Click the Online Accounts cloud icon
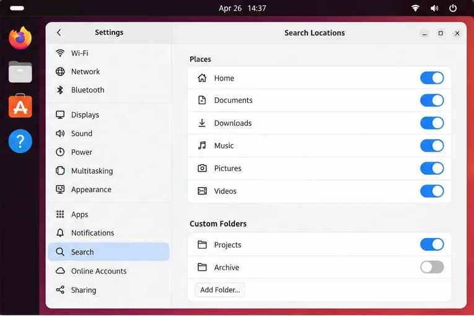Screen dimensions: 474x316 (60, 271)
